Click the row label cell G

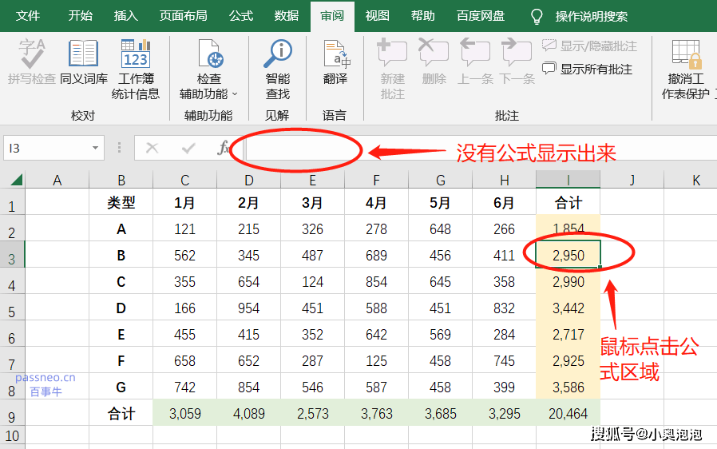tap(121, 387)
